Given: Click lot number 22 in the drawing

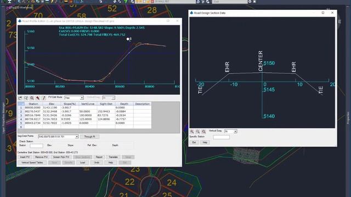Looking at the screenshot, I should click(130, 182).
